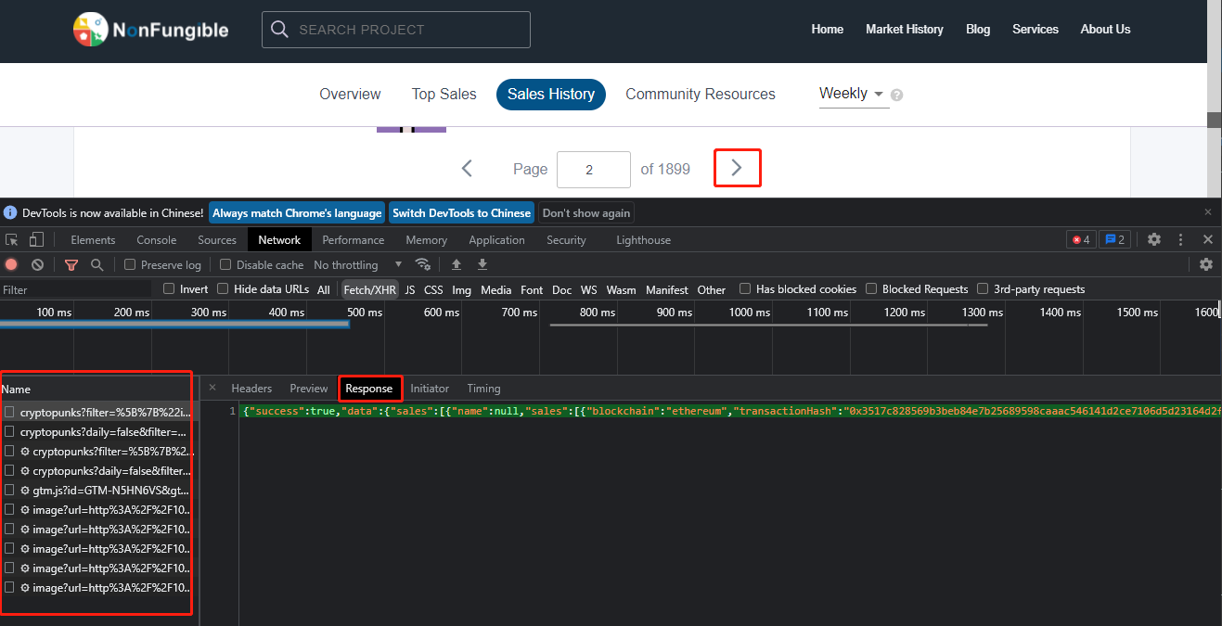Click Always match Chrome's language button
The height and width of the screenshot is (626, 1222).
297,212
